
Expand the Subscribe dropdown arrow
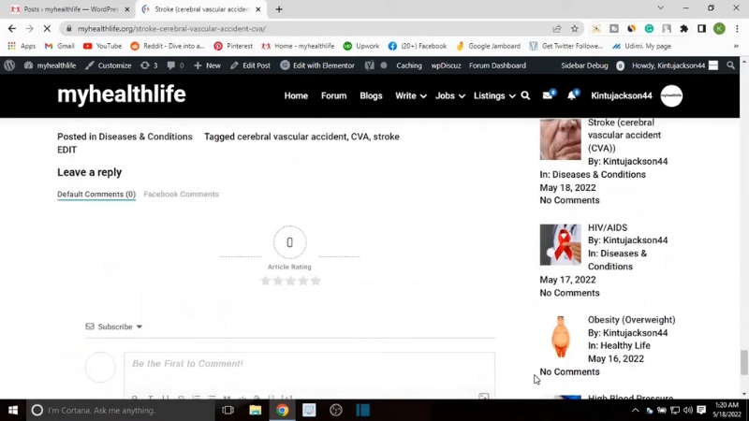139,327
